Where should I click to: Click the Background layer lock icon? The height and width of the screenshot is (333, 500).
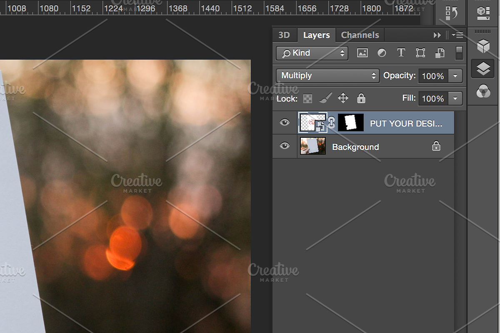436,146
